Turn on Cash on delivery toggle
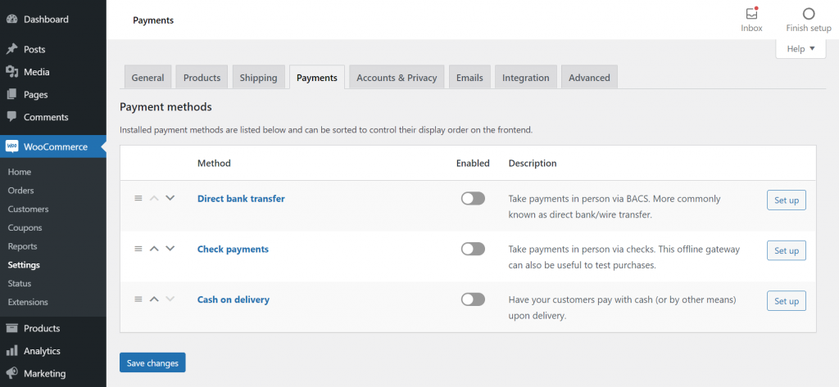The height and width of the screenshot is (387, 839). click(x=473, y=299)
